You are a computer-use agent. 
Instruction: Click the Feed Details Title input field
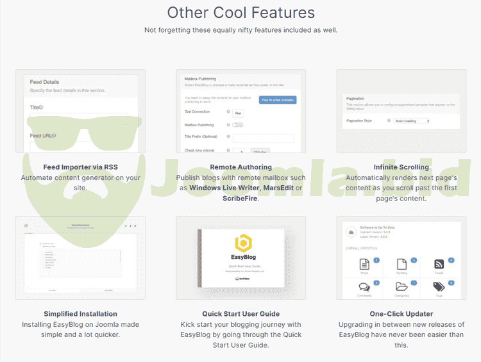[80, 116]
